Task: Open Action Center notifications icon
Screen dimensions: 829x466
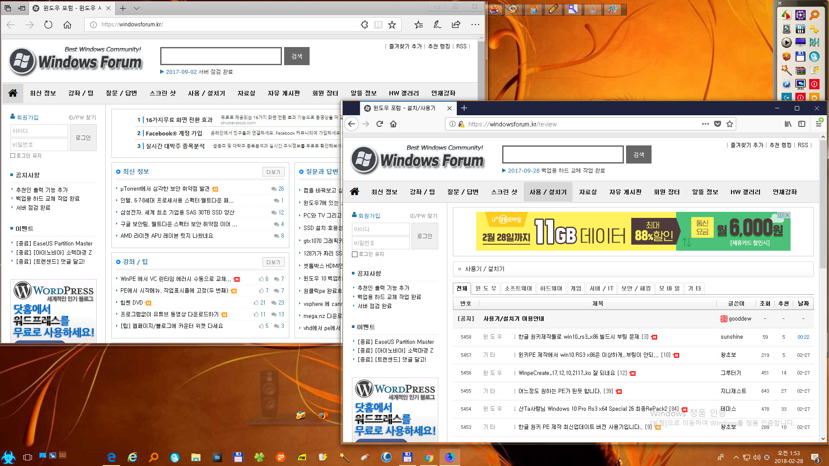Action: (x=815, y=457)
